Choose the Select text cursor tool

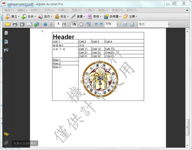[x=74, y=24]
